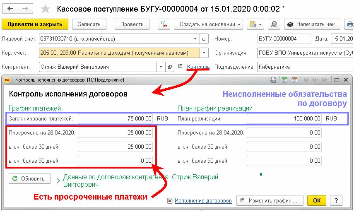Expand the Кор. счет dropdown list
This screenshot has width=354, height=212.
(204, 53)
